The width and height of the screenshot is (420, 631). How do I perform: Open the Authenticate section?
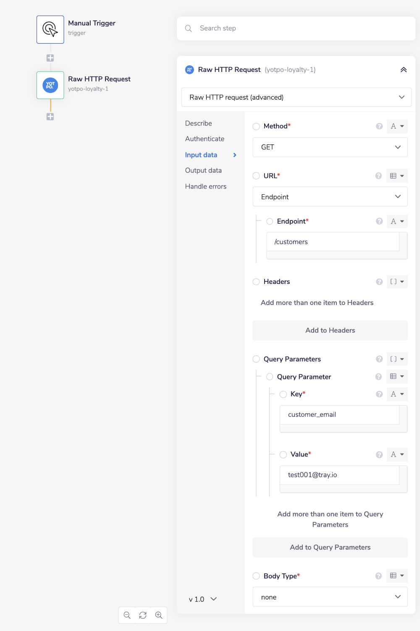[205, 139]
